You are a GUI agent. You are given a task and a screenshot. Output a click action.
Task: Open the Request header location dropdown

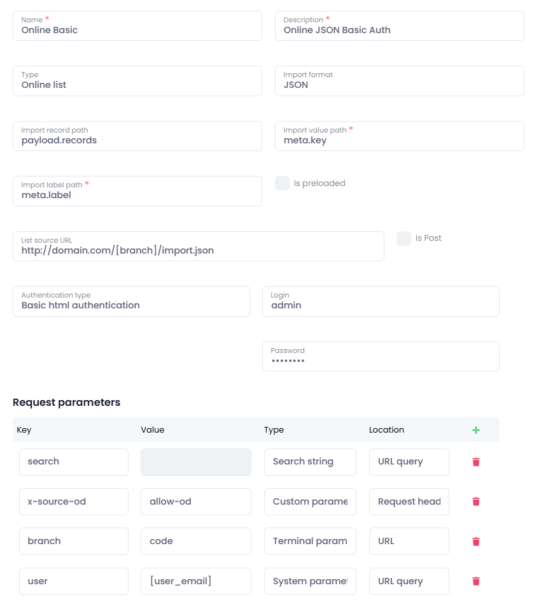pyautogui.click(x=409, y=501)
